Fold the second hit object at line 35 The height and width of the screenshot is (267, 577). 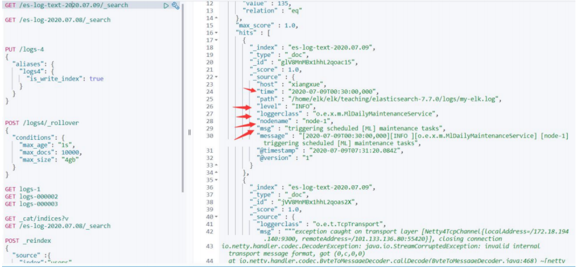[216, 180]
